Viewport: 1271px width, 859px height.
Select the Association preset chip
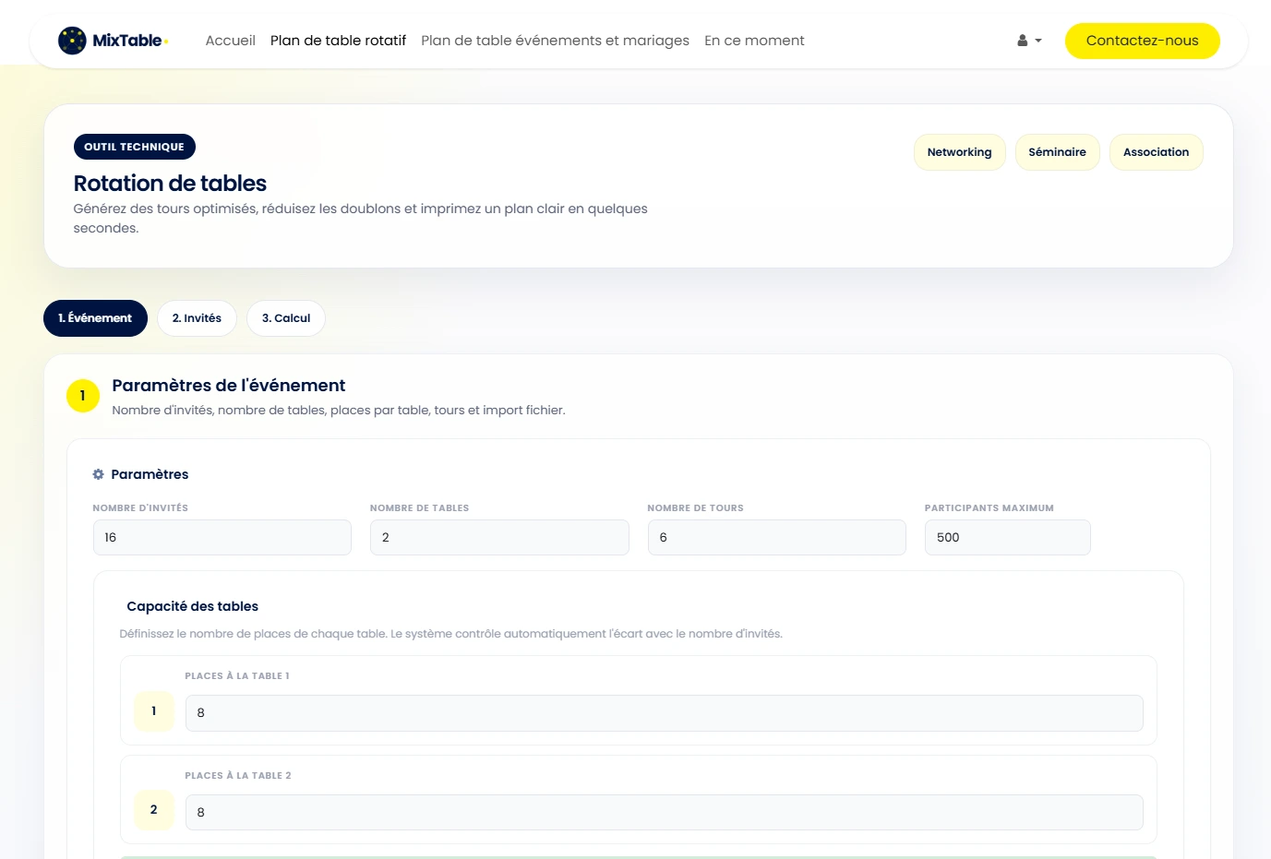pyautogui.click(x=1156, y=152)
